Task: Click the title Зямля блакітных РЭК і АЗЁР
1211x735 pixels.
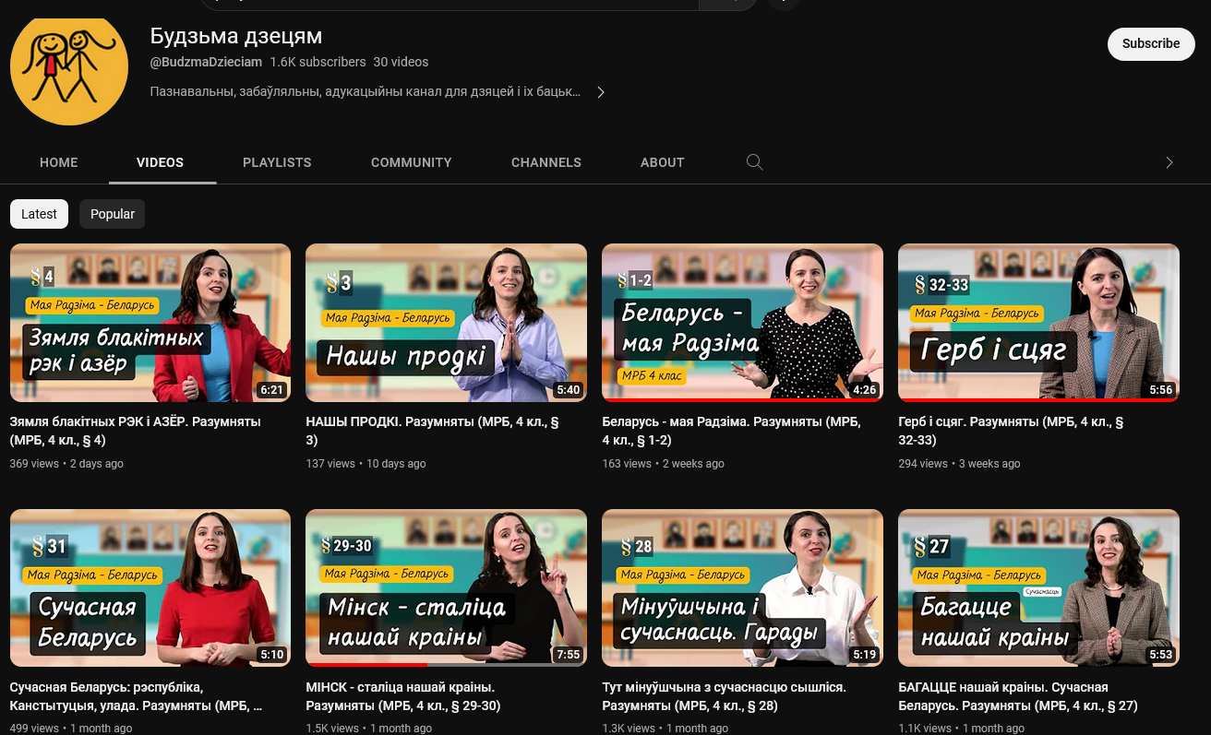Action: tap(136, 431)
